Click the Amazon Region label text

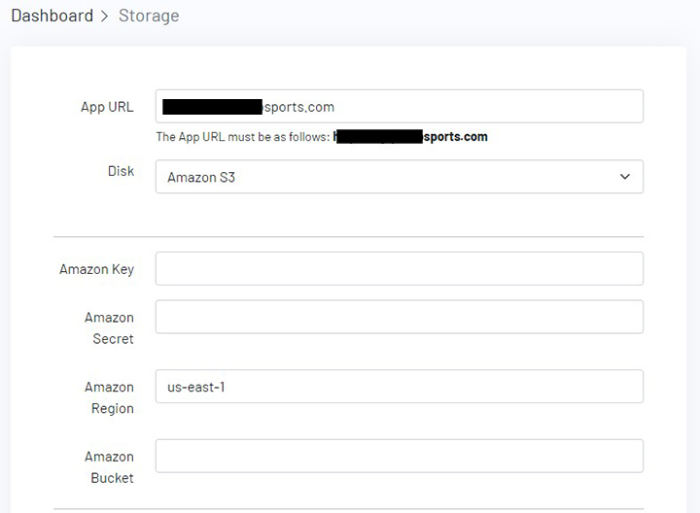109,397
